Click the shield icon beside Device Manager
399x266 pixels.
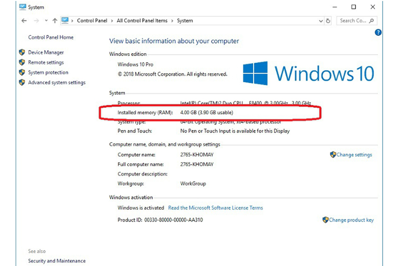pyautogui.click(x=22, y=52)
